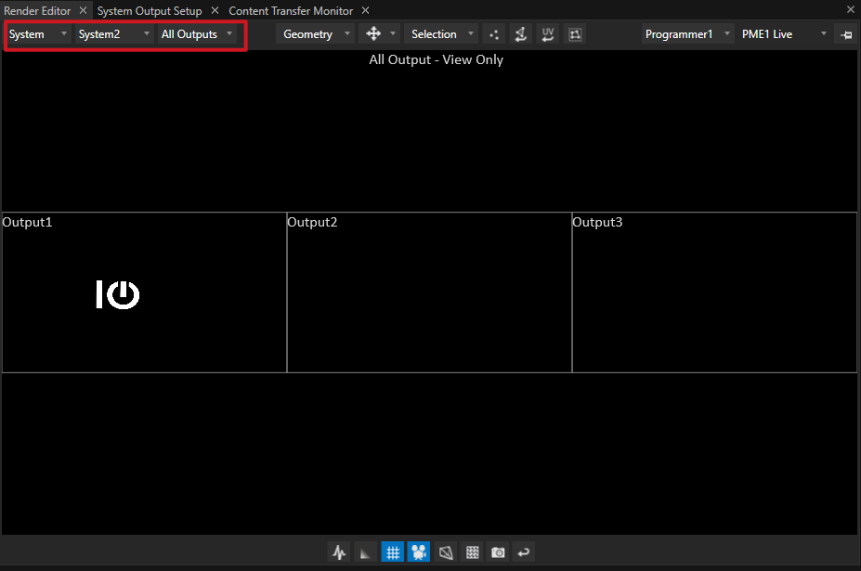The width and height of the screenshot is (861, 571).
Task: Click the points/vertices icon next to Selection
Action: [x=493, y=34]
